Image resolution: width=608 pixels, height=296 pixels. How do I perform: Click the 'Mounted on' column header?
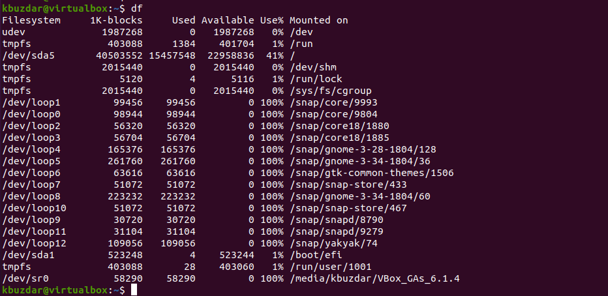click(x=319, y=20)
